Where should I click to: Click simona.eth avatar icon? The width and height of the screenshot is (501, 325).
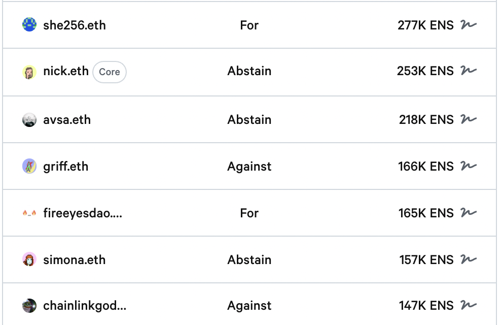pos(29,259)
